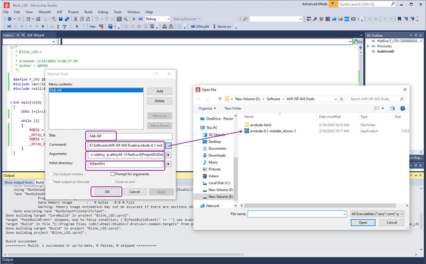Open the File menu
Viewport: 426px width, 264px height.
pyautogui.click(x=6, y=12)
